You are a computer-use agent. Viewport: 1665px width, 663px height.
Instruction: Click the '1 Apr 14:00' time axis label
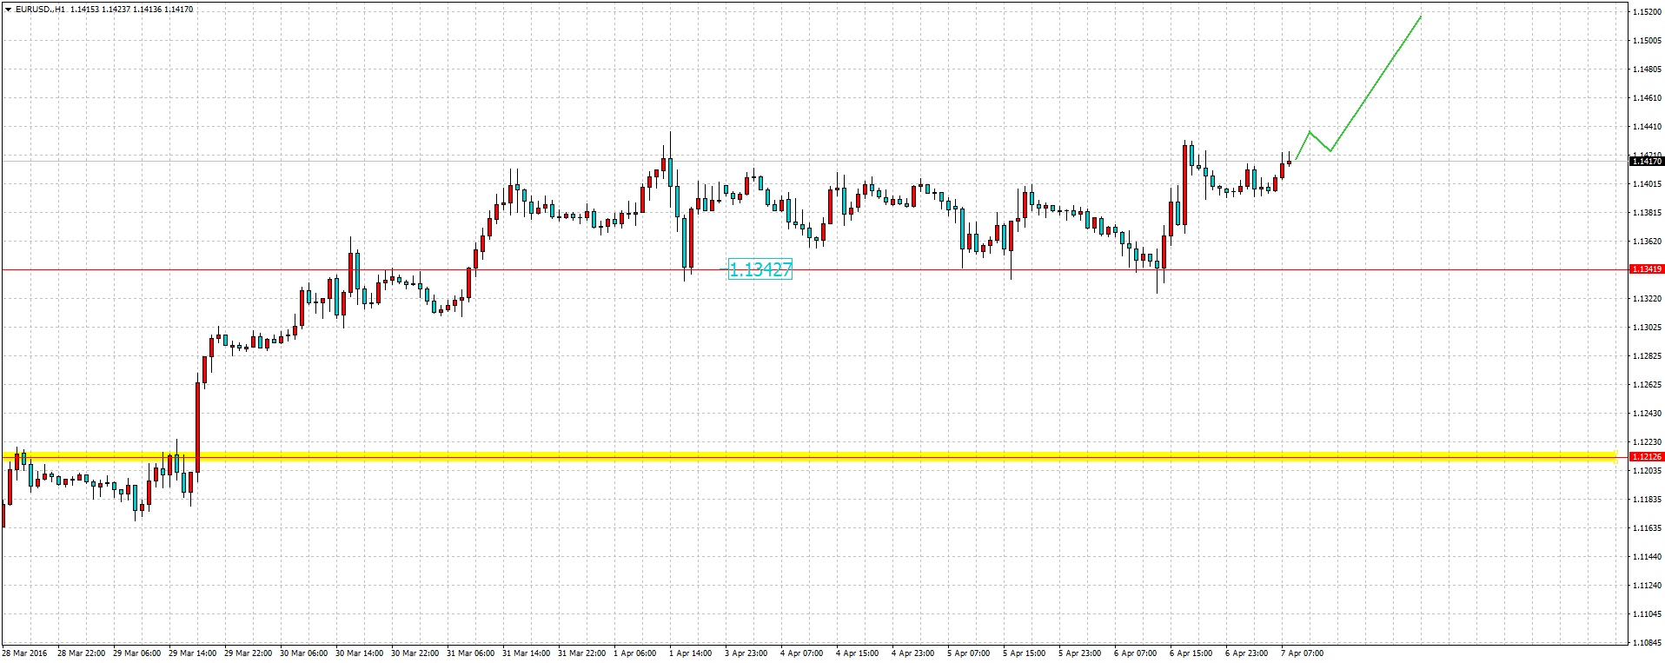690,653
